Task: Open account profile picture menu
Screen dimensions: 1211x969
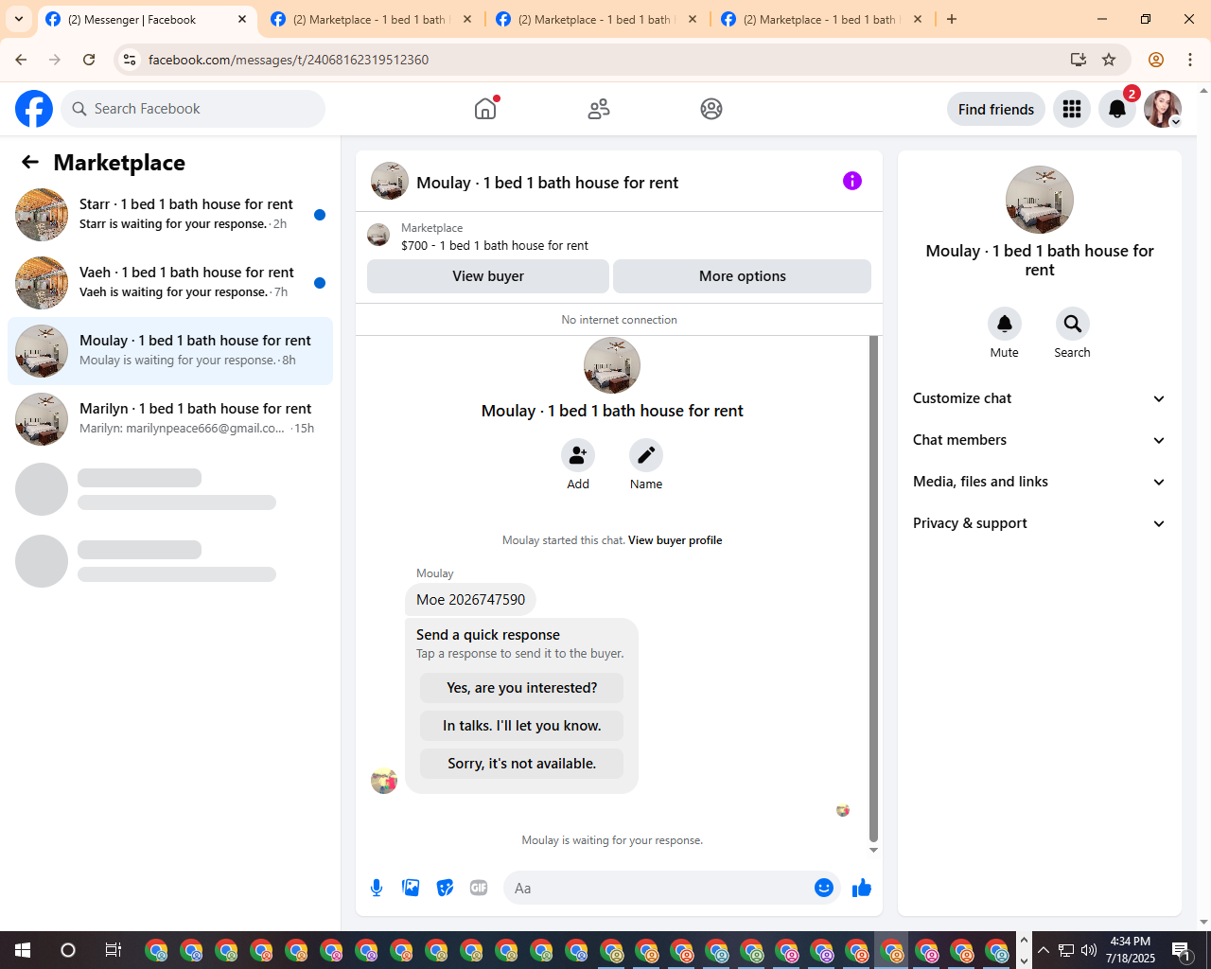Action: (x=1163, y=109)
